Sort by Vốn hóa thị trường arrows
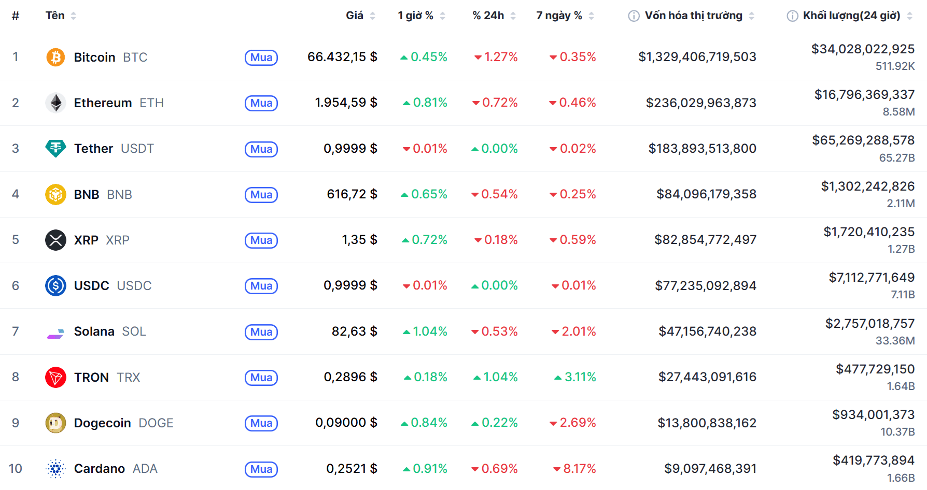Image resolution: width=927 pixels, height=490 pixels. [x=751, y=16]
